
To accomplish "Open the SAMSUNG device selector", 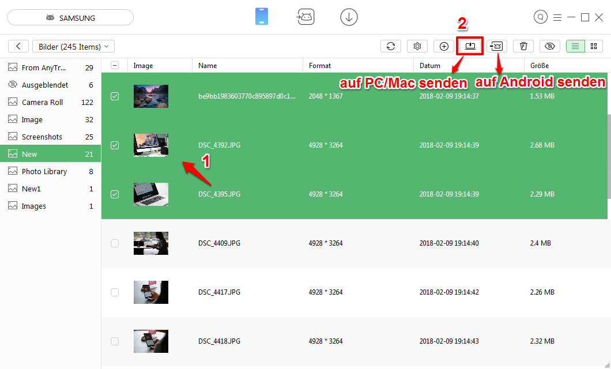I will 70,18.
